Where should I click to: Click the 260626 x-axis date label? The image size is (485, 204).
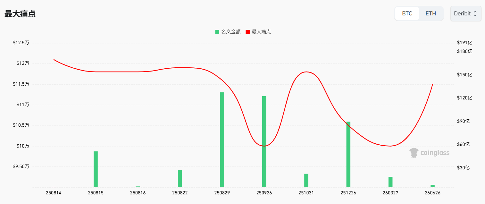pyautogui.click(x=432, y=193)
